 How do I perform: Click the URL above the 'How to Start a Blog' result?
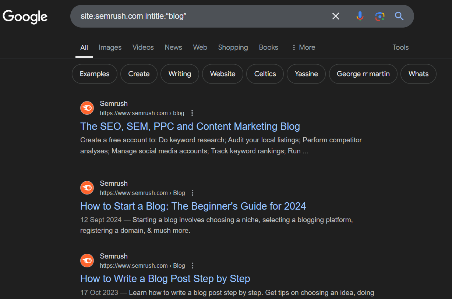click(142, 193)
